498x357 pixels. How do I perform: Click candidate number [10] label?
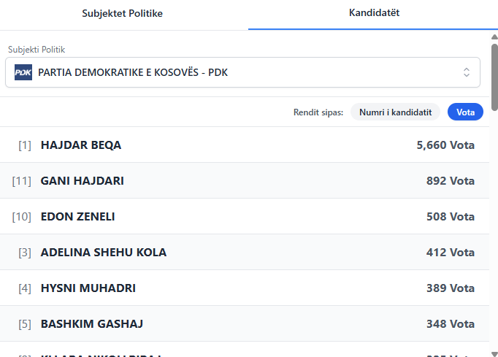pos(22,217)
